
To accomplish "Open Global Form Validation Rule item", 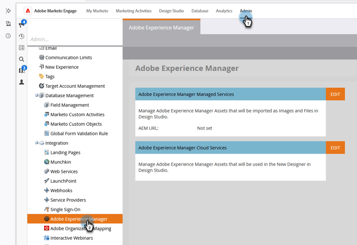I will 79,134.
